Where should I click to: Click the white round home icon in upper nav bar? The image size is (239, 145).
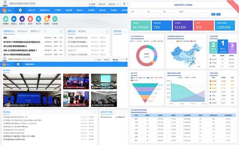tap(20, 10)
